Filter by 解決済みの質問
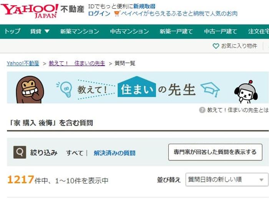This screenshot has height=199, width=269. 115,153
